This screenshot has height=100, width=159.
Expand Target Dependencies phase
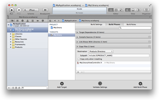tap(77, 32)
